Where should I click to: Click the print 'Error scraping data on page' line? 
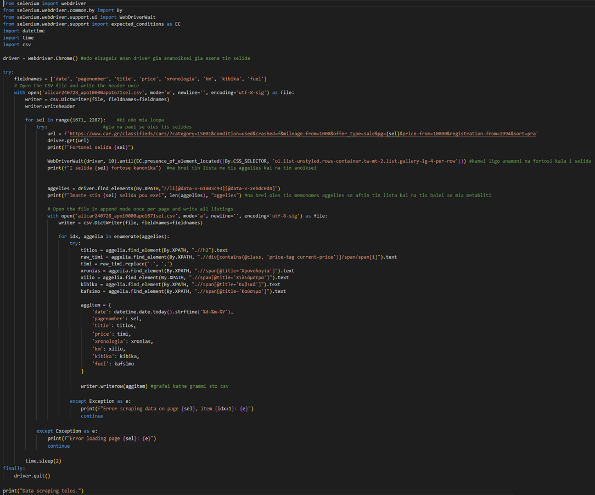click(x=167, y=408)
